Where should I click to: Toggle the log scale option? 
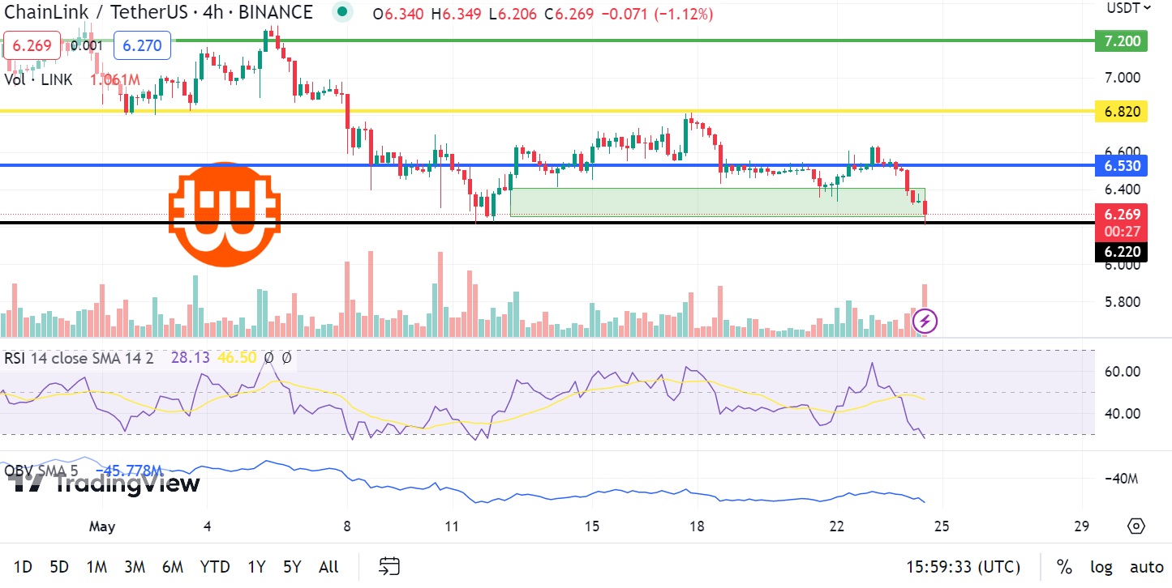click(1101, 566)
